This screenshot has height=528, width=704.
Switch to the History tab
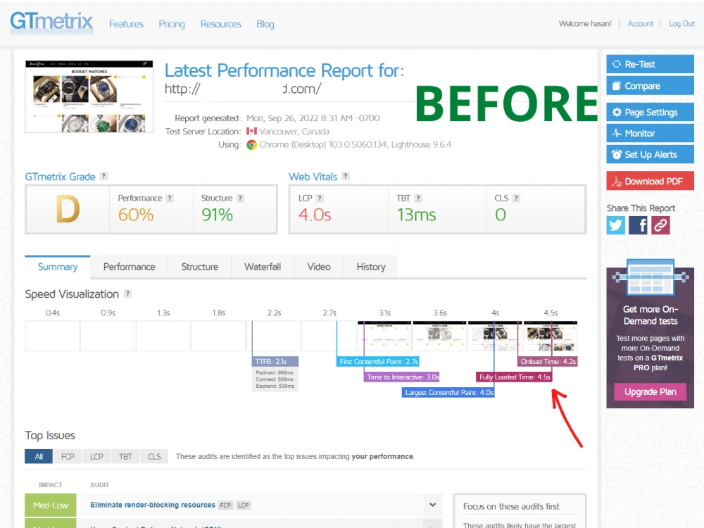coord(371,267)
